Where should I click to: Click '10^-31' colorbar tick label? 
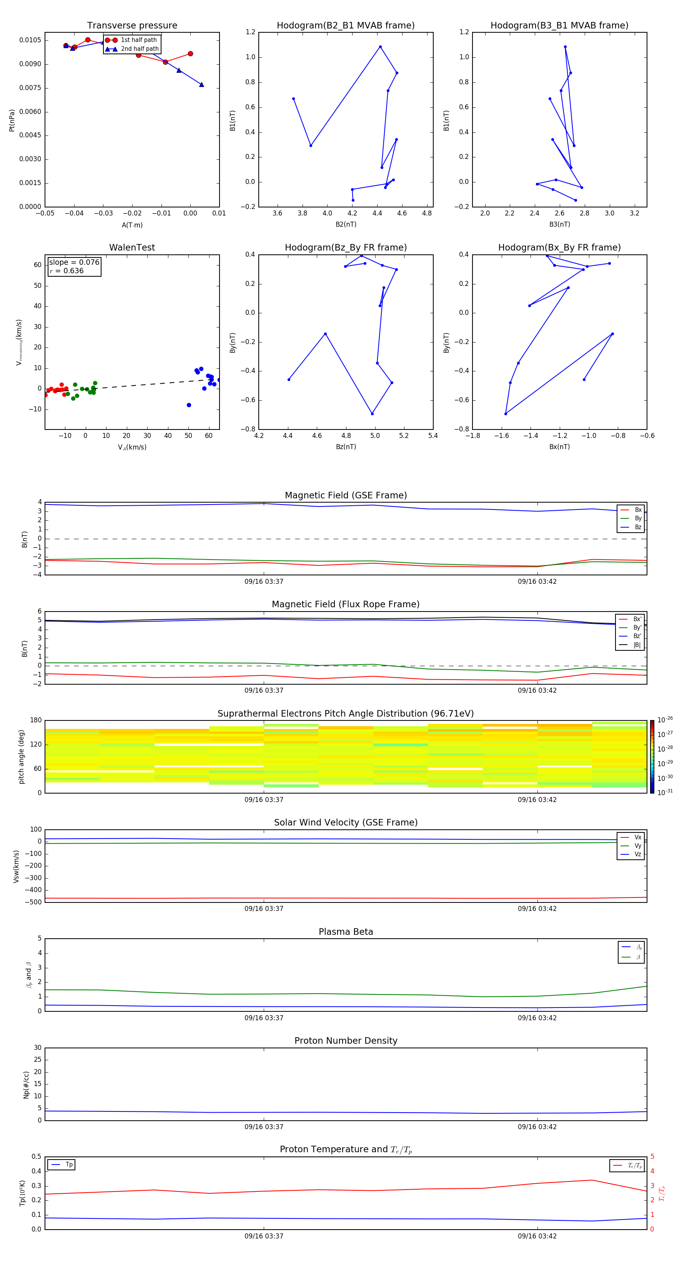tap(665, 792)
